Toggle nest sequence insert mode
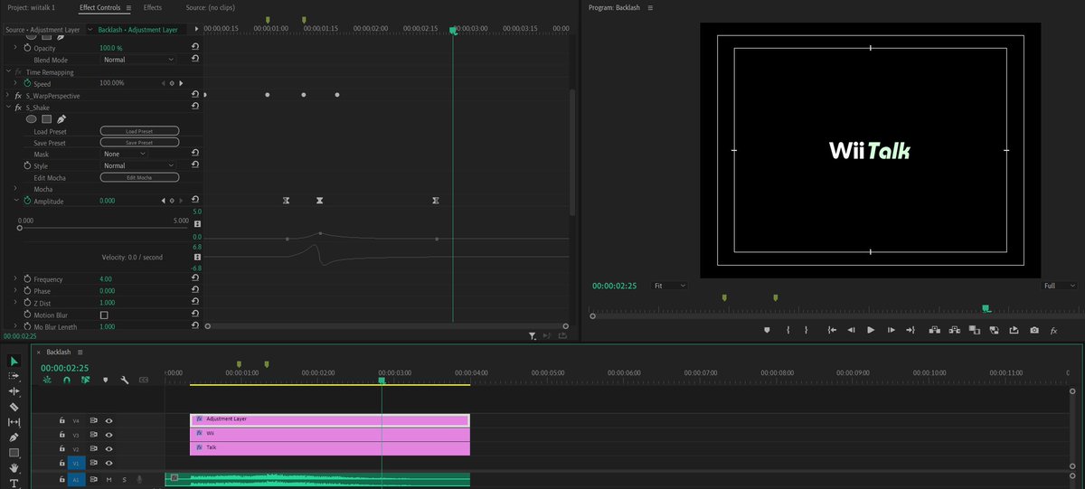Image resolution: width=1085 pixels, height=489 pixels. [47, 381]
